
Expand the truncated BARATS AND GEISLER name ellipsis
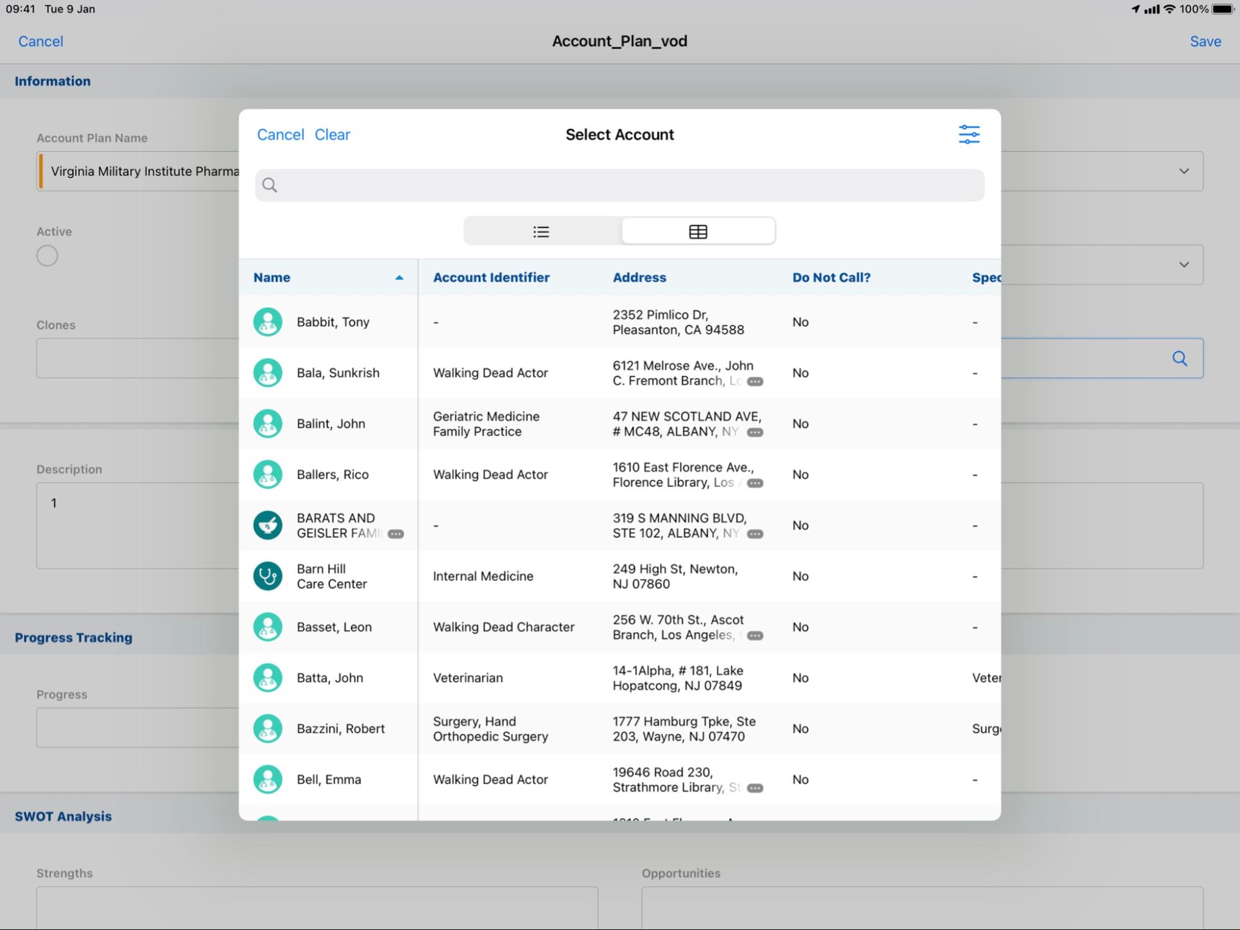tap(396, 534)
